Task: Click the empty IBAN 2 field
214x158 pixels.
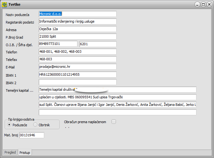Action: point(77,82)
